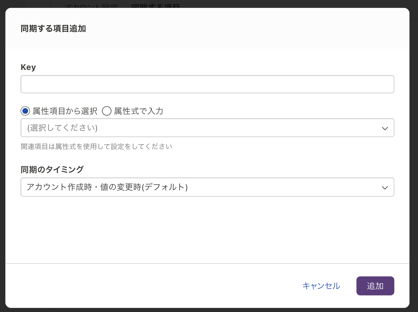Click the Key field label
Viewport: 418px width, 312px height.
[28, 67]
